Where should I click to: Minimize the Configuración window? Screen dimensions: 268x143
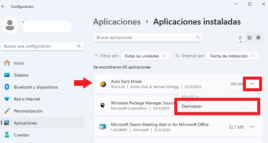click(x=236, y=4)
